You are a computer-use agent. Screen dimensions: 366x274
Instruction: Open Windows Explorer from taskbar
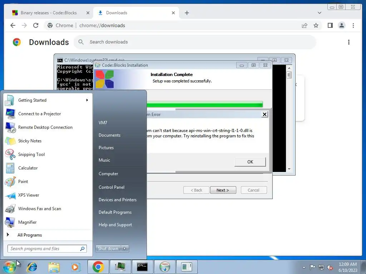54,267
